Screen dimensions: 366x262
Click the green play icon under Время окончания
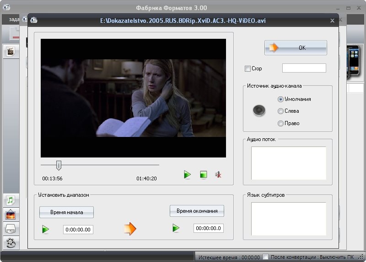point(176,228)
